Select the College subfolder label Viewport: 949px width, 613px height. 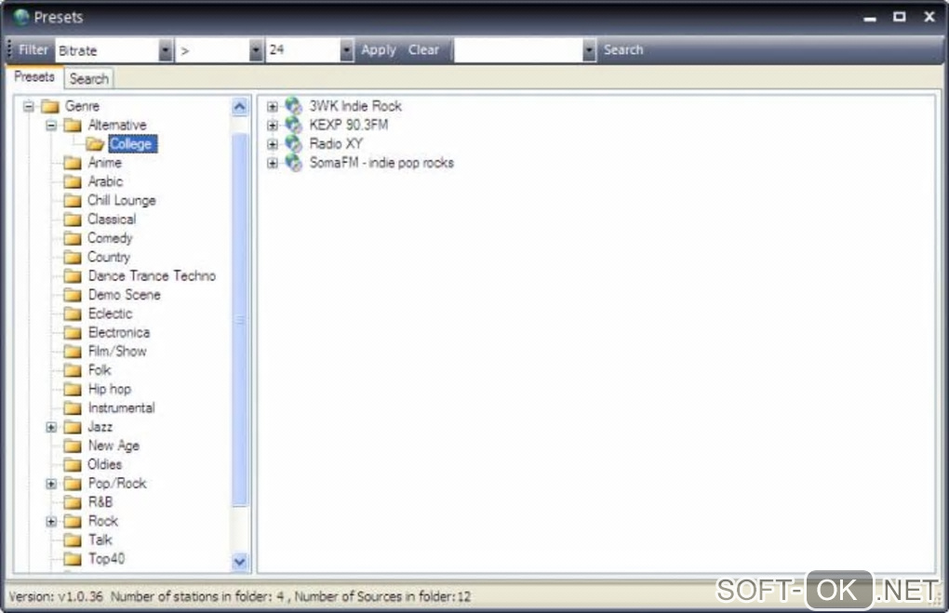pyautogui.click(x=132, y=144)
